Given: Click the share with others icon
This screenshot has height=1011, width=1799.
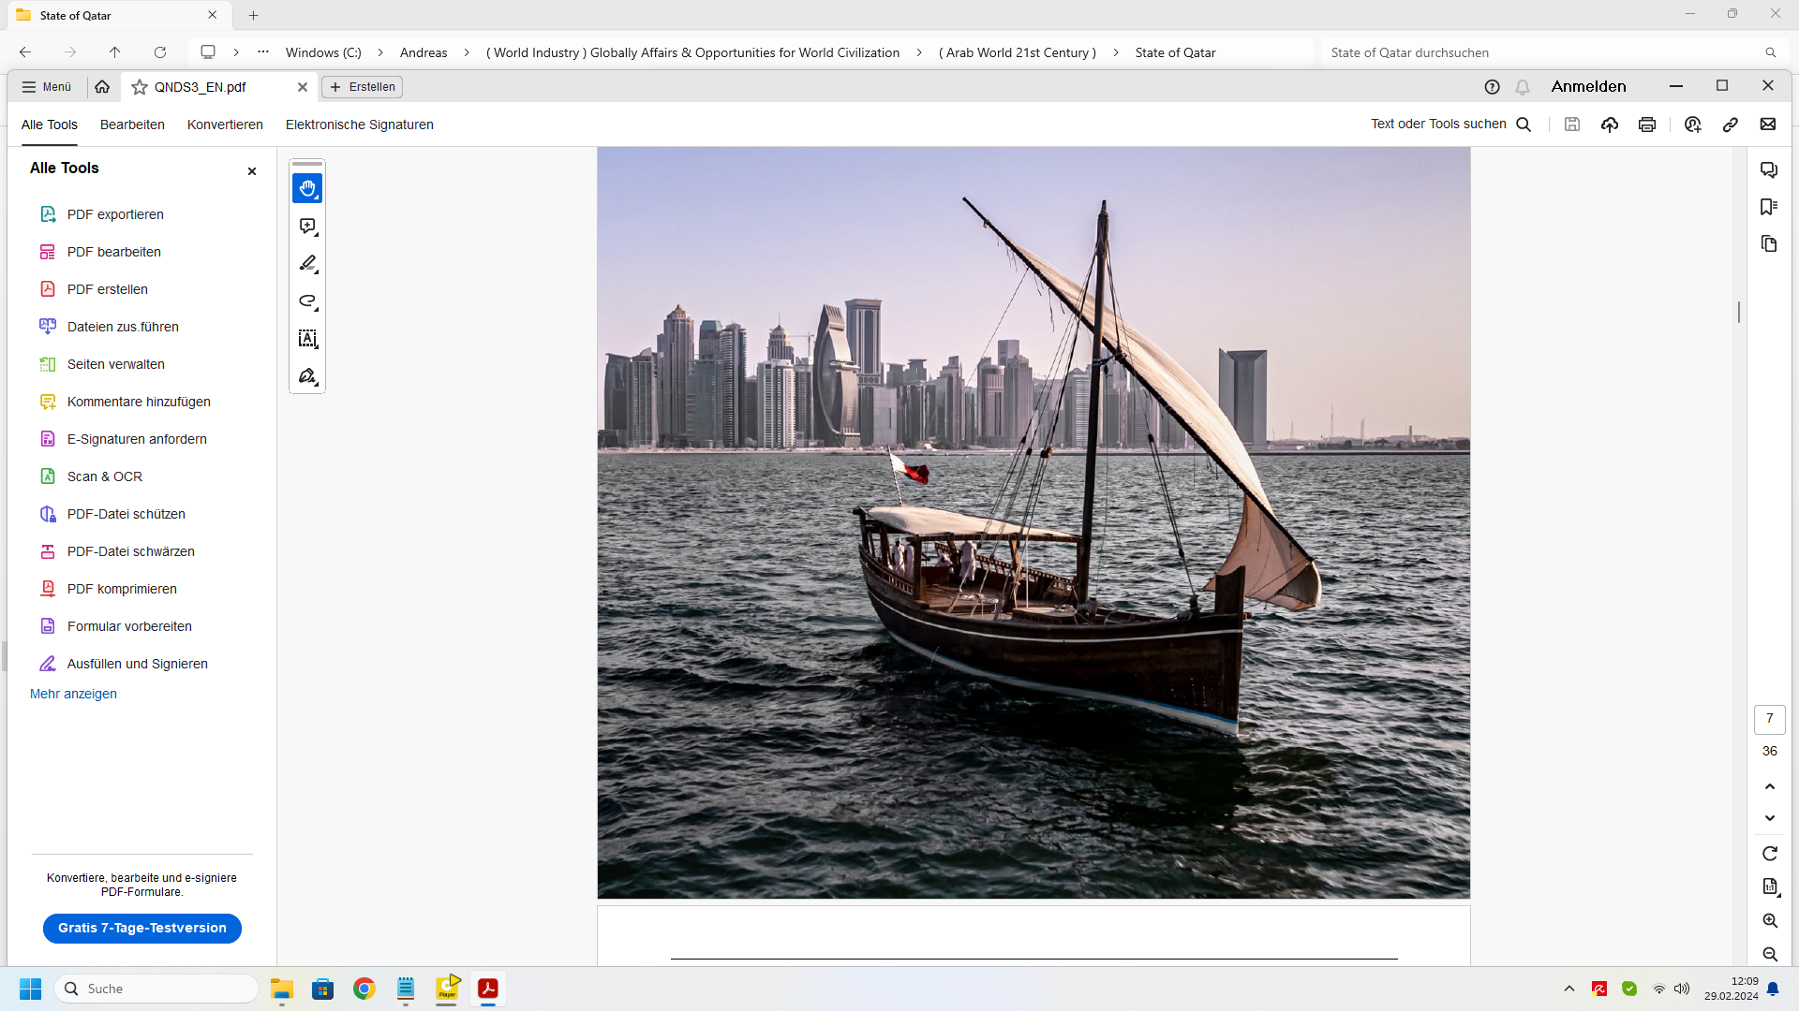Looking at the screenshot, I should 1693,125.
